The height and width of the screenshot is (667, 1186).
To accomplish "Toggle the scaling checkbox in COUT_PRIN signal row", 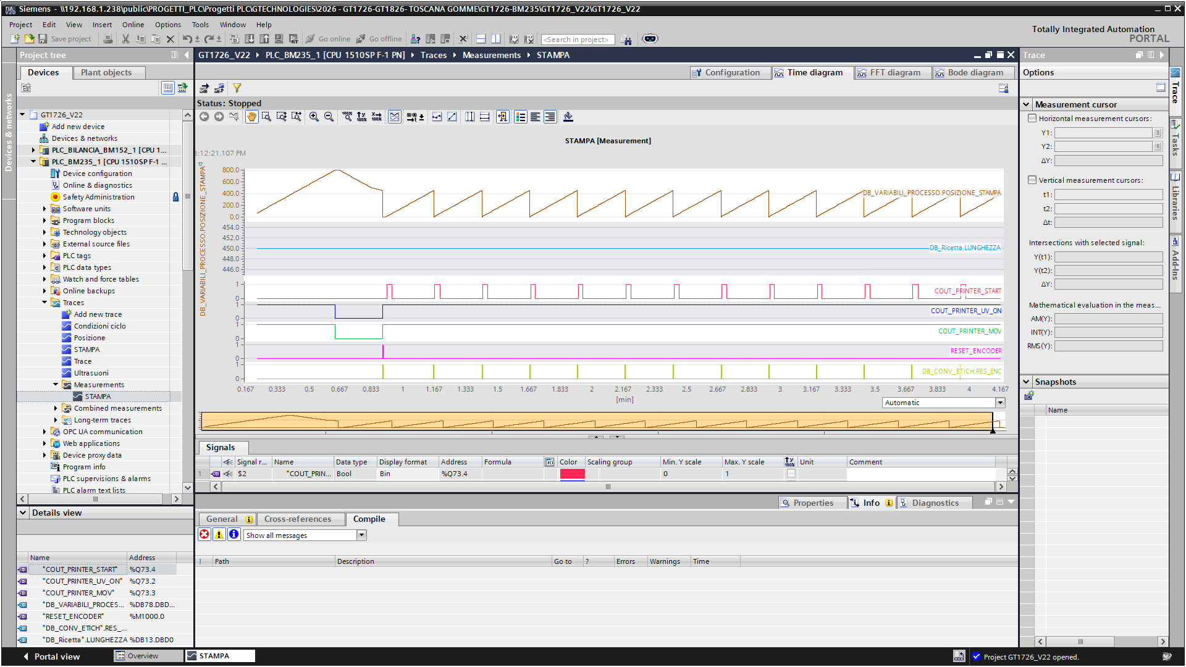I will (x=791, y=474).
